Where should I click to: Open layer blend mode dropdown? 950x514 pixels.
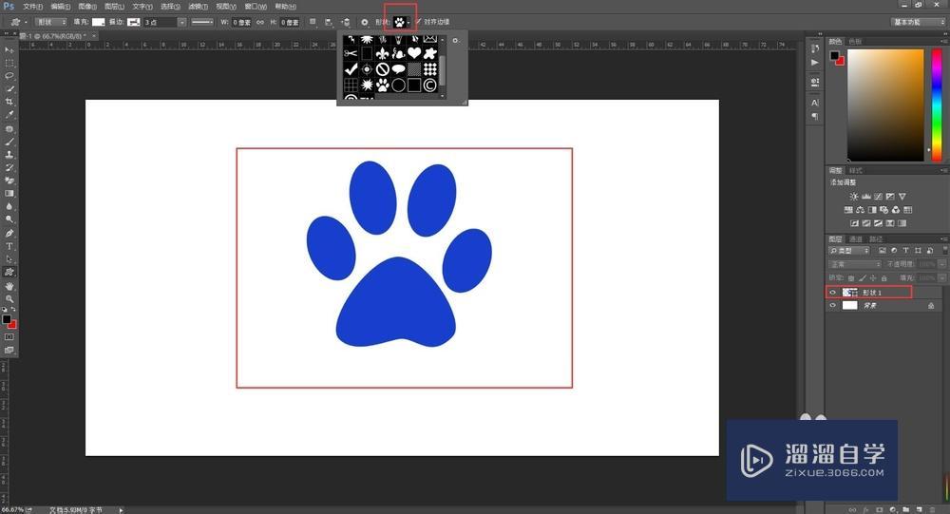click(x=854, y=264)
